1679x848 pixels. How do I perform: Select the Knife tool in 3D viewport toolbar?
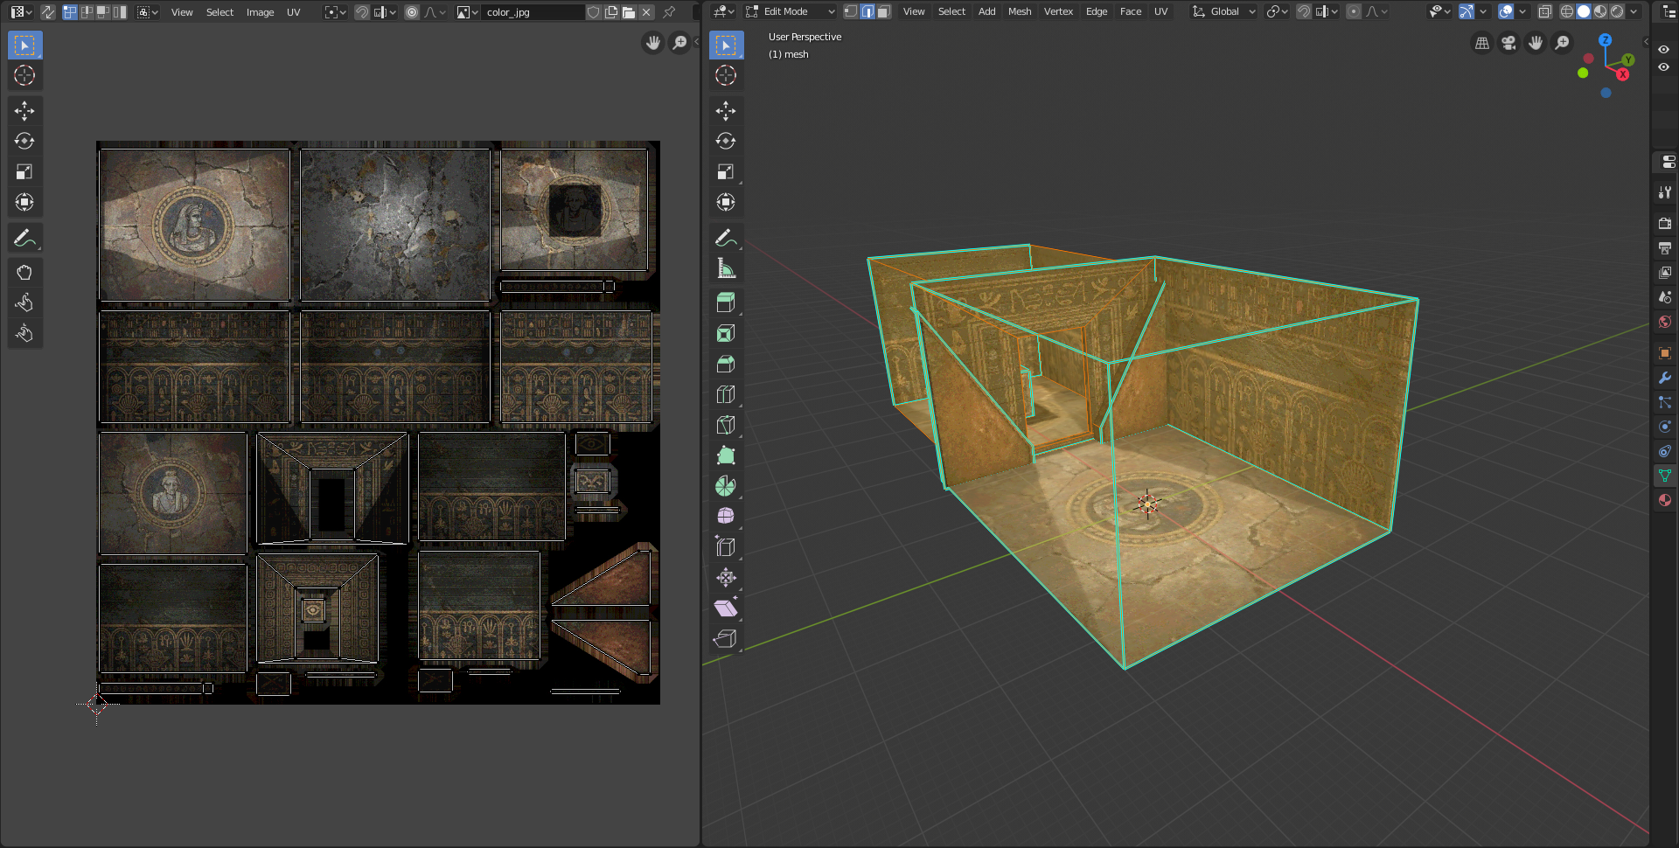pos(725,425)
